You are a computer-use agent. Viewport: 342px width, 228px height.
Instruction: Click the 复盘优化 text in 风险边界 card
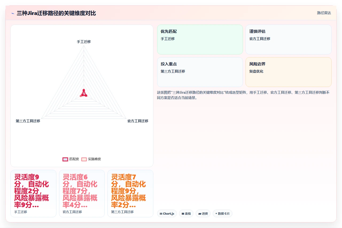pos(256,71)
